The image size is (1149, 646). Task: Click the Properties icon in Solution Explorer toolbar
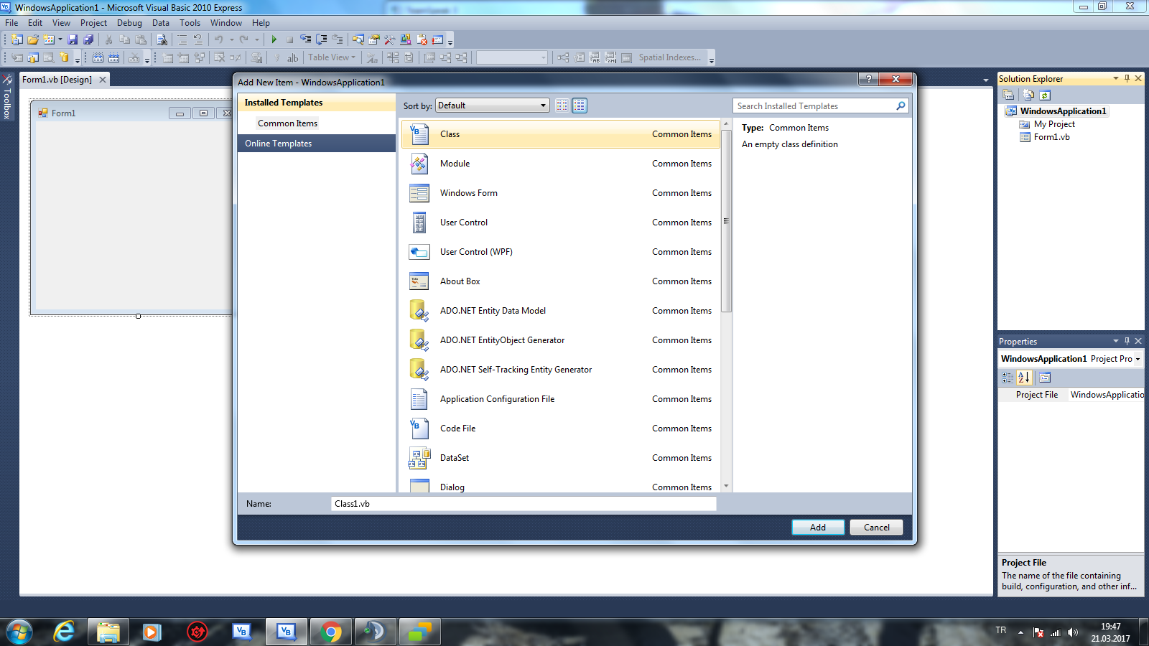[x=1009, y=95]
